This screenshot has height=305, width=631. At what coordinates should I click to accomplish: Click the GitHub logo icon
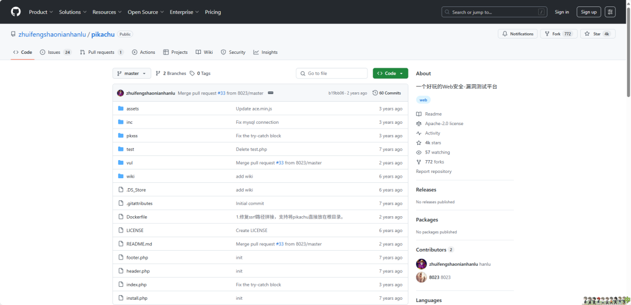point(16,12)
